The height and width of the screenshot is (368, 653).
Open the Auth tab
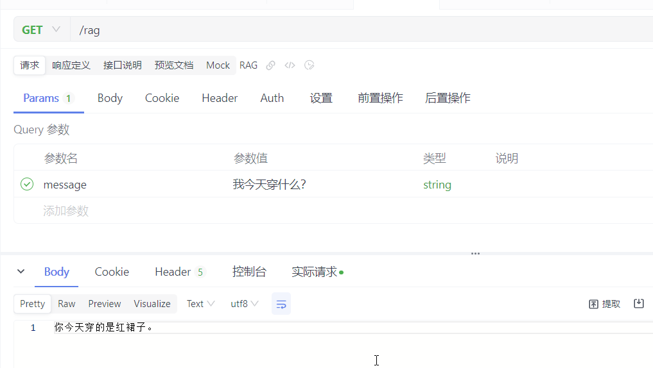pyautogui.click(x=272, y=98)
